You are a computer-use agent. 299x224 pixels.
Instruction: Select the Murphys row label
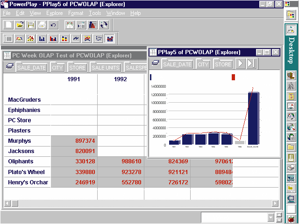pyautogui.click(x=20, y=141)
